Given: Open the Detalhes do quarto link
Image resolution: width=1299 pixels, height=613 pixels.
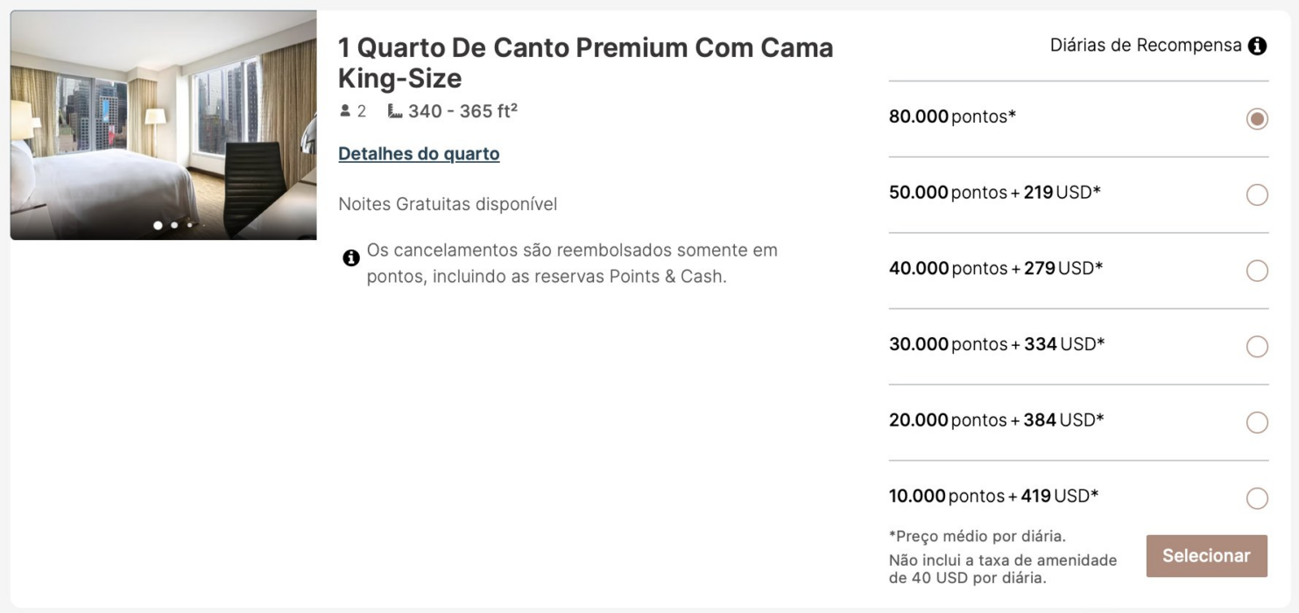Looking at the screenshot, I should [419, 153].
